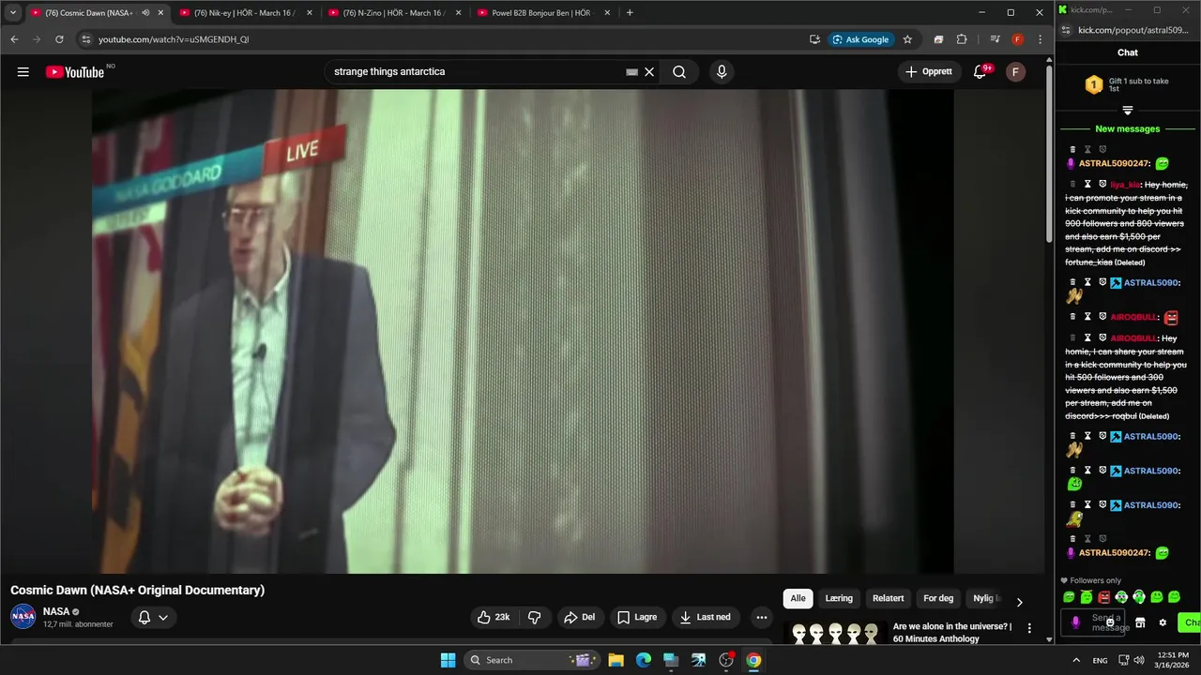Open the Windows Start menu
Viewport: 1201px width, 675px height.
pyautogui.click(x=448, y=660)
